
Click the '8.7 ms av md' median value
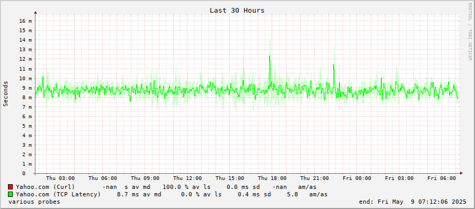tap(139, 194)
